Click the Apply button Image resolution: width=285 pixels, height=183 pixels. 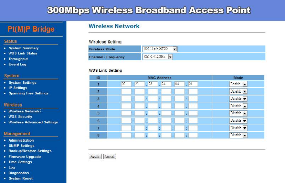[95, 156]
